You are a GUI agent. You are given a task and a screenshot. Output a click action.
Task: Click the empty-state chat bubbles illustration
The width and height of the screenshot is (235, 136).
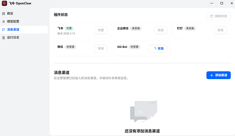144,111
